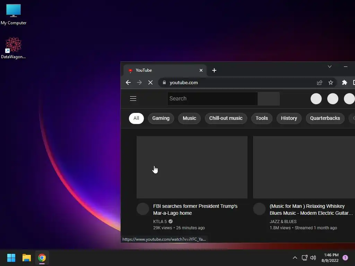Show hidden system tray icons
The image size is (355, 266).
[295, 258]
